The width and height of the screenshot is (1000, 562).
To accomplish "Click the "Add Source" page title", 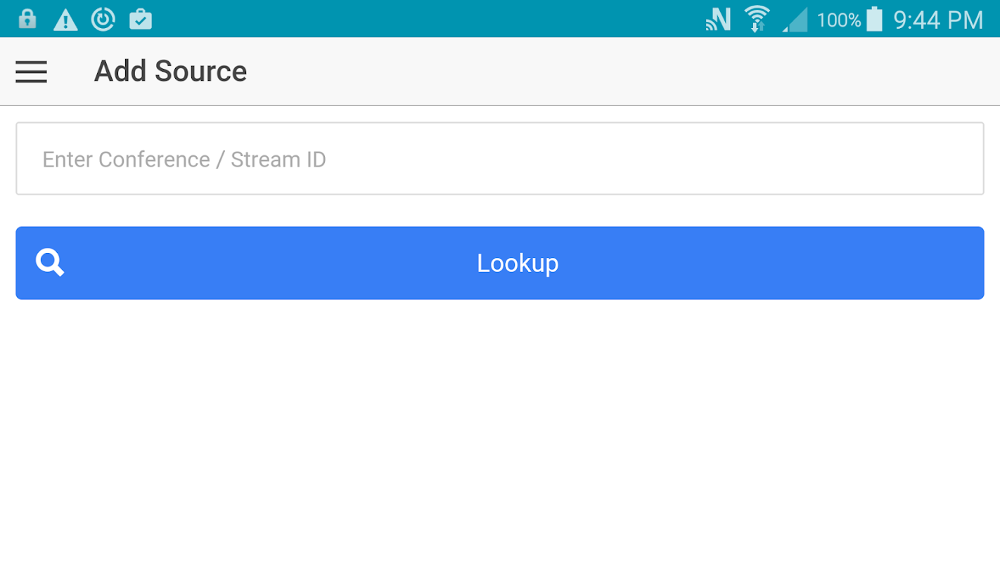I will [x=170, y=72].
